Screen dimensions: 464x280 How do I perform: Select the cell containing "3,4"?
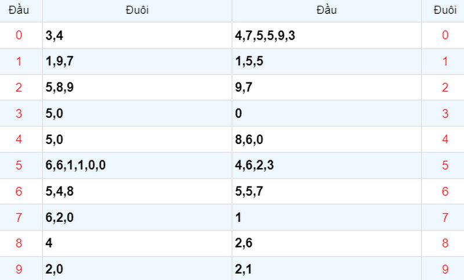click(55, 35)
